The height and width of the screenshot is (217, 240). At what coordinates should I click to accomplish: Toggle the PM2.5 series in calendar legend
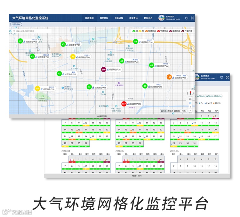click(208, 103)
